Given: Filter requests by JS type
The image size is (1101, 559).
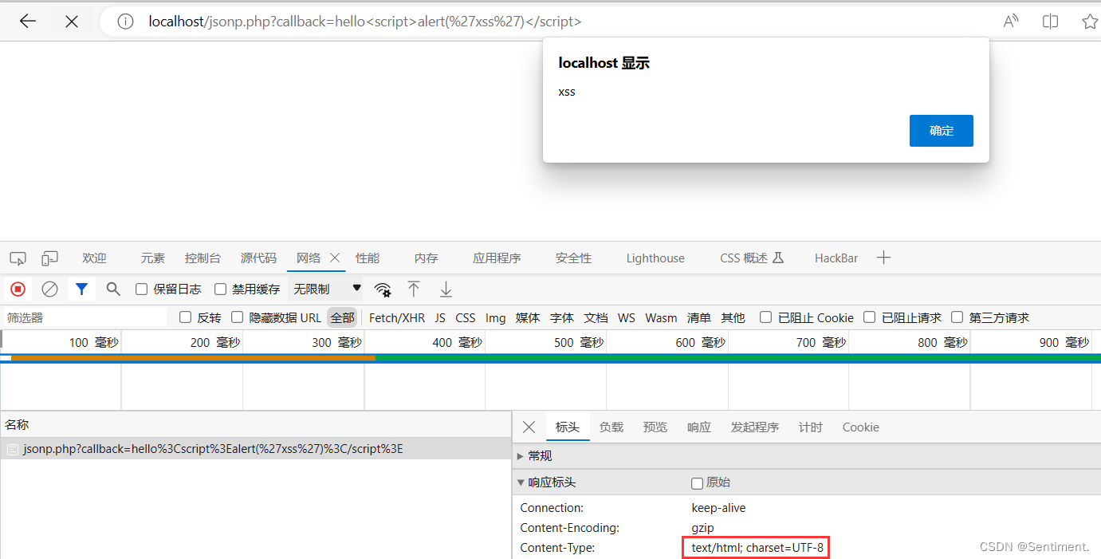Looking at the screenshot, I should [440, 317].
